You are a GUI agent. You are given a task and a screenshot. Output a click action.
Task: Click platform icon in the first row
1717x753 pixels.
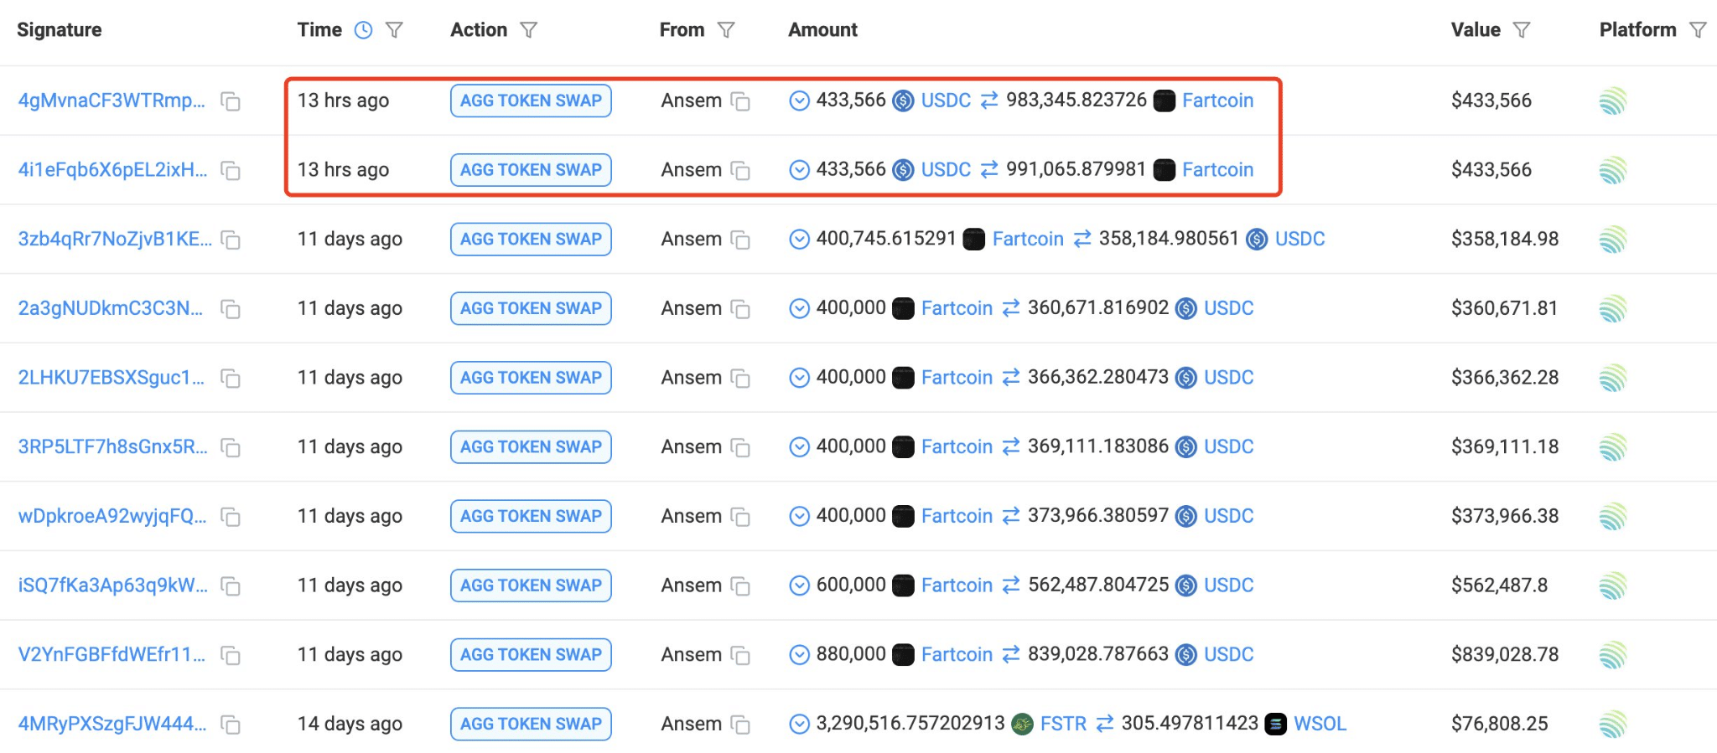pyautogui.click(x=1612, y=101)
